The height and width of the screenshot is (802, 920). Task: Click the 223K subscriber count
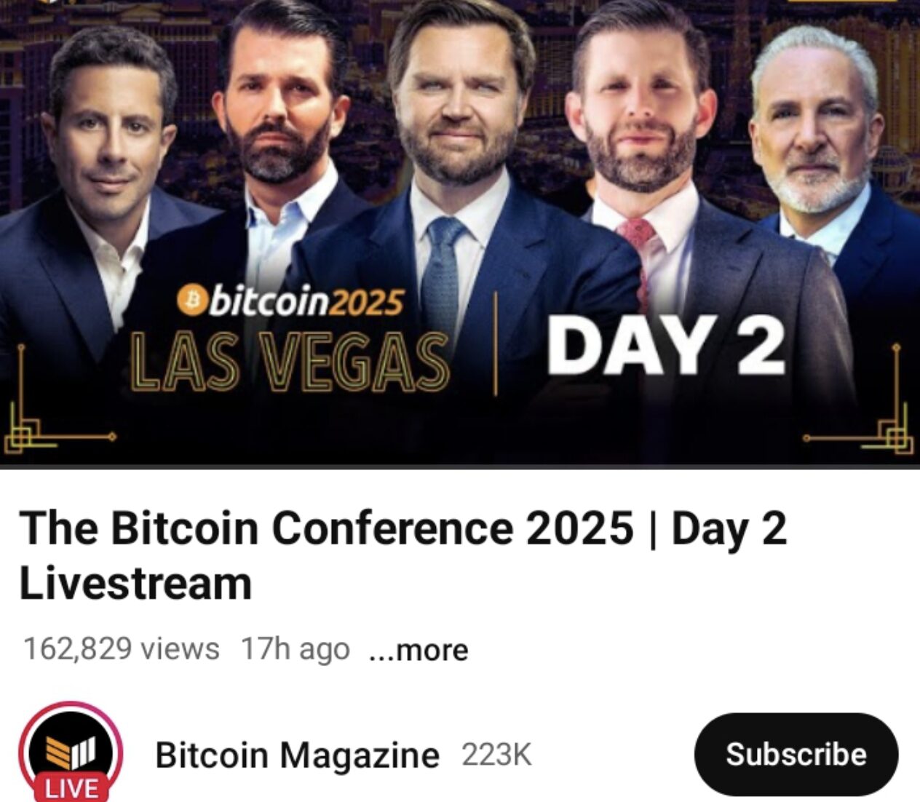tap(496, 755)
